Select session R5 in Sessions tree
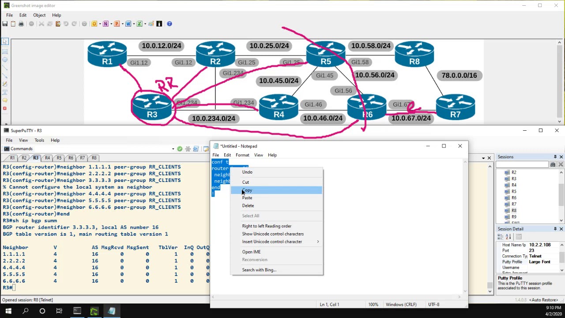This screenshot has height=318, width=565. click(514, 192)
